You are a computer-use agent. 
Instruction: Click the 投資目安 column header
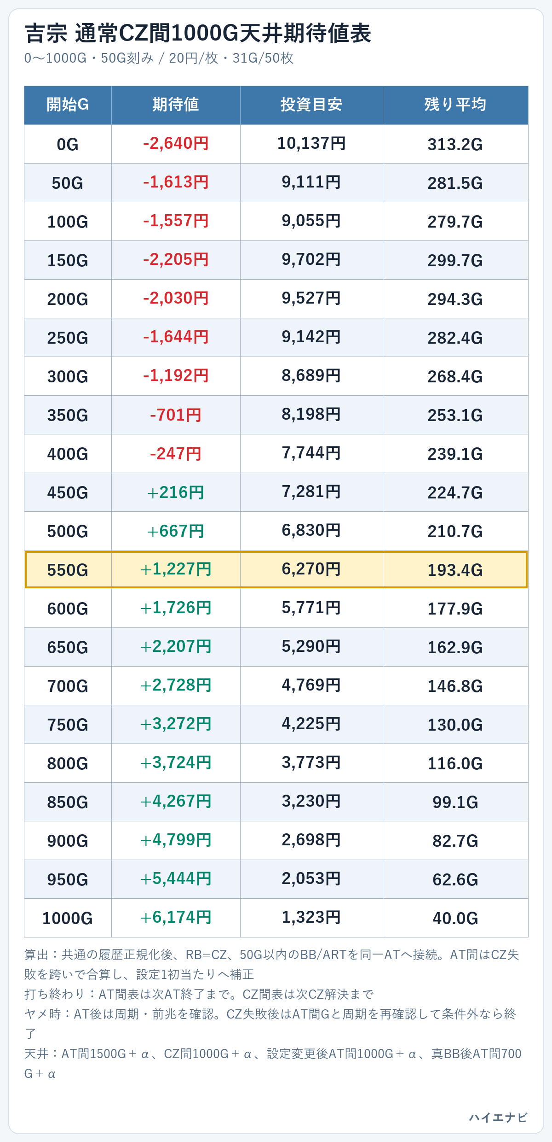tap(311, 105)
